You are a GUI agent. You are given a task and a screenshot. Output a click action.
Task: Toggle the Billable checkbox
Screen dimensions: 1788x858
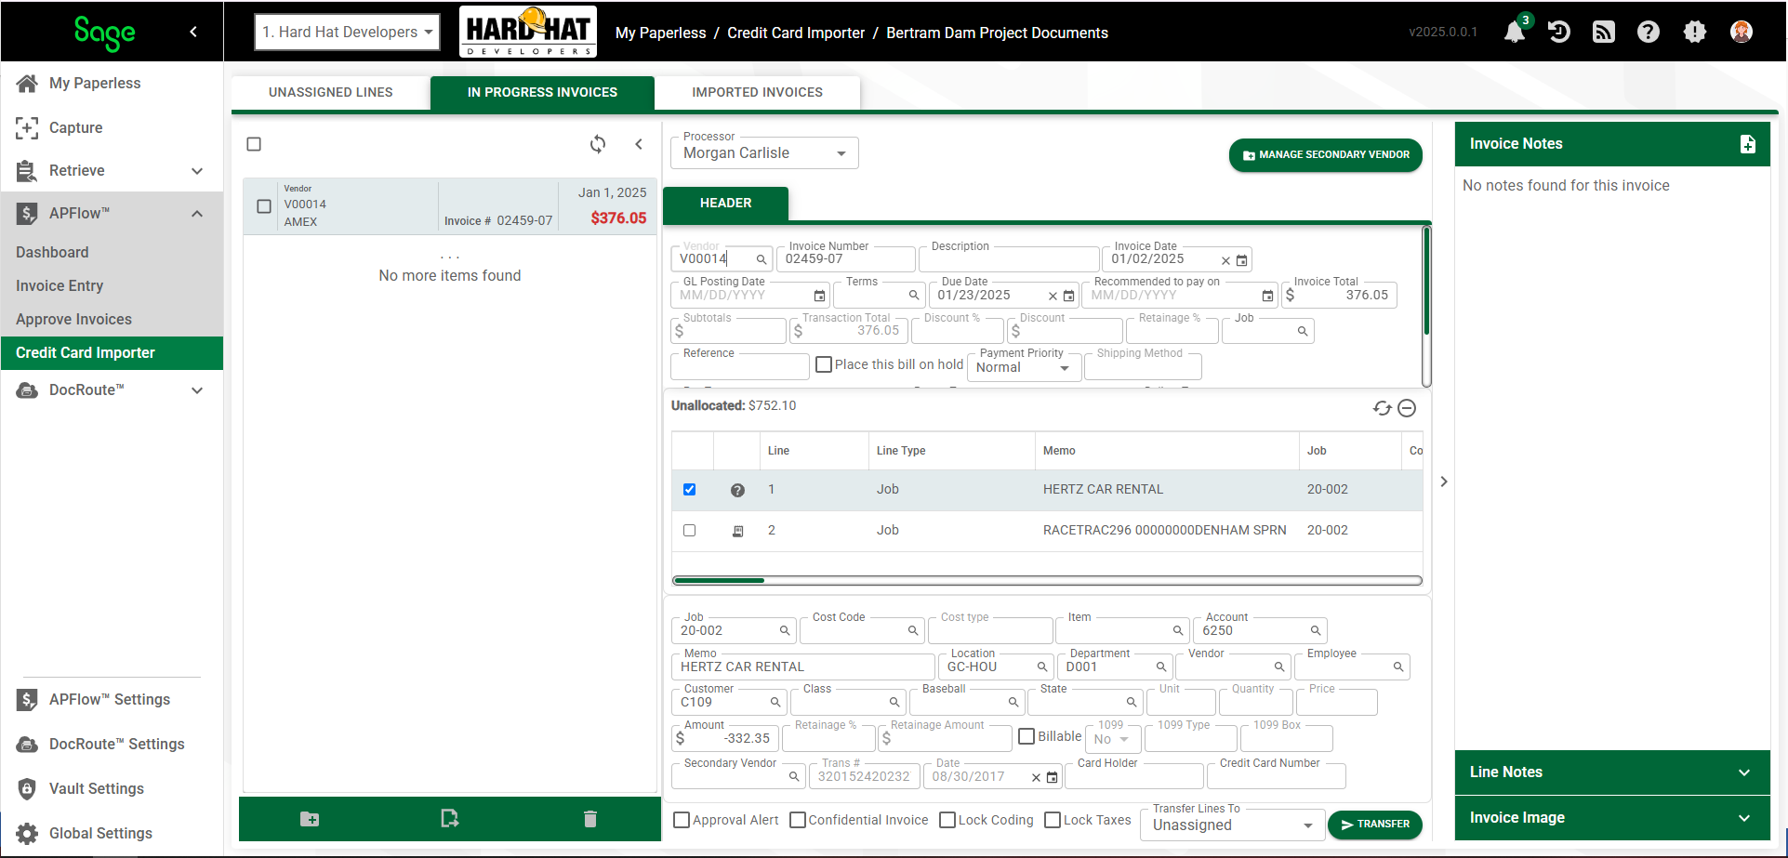pos(1026,736)
